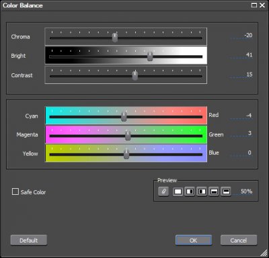Click the Default button
Viewport: 269px width, 258px height.
(29, 241)
